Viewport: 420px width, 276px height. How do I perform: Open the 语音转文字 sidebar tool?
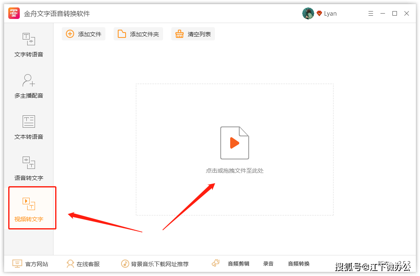(x=29, y=168)
